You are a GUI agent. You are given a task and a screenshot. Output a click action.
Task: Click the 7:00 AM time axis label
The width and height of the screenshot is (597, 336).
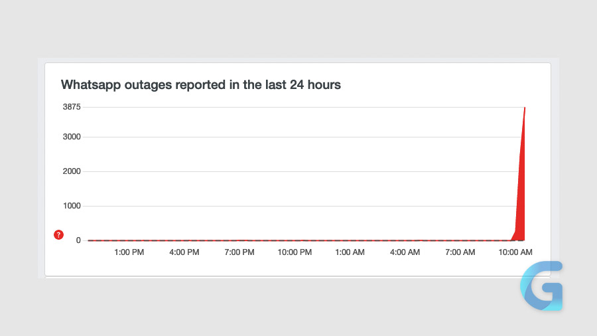pyautogui.click(x=460, y=252)
